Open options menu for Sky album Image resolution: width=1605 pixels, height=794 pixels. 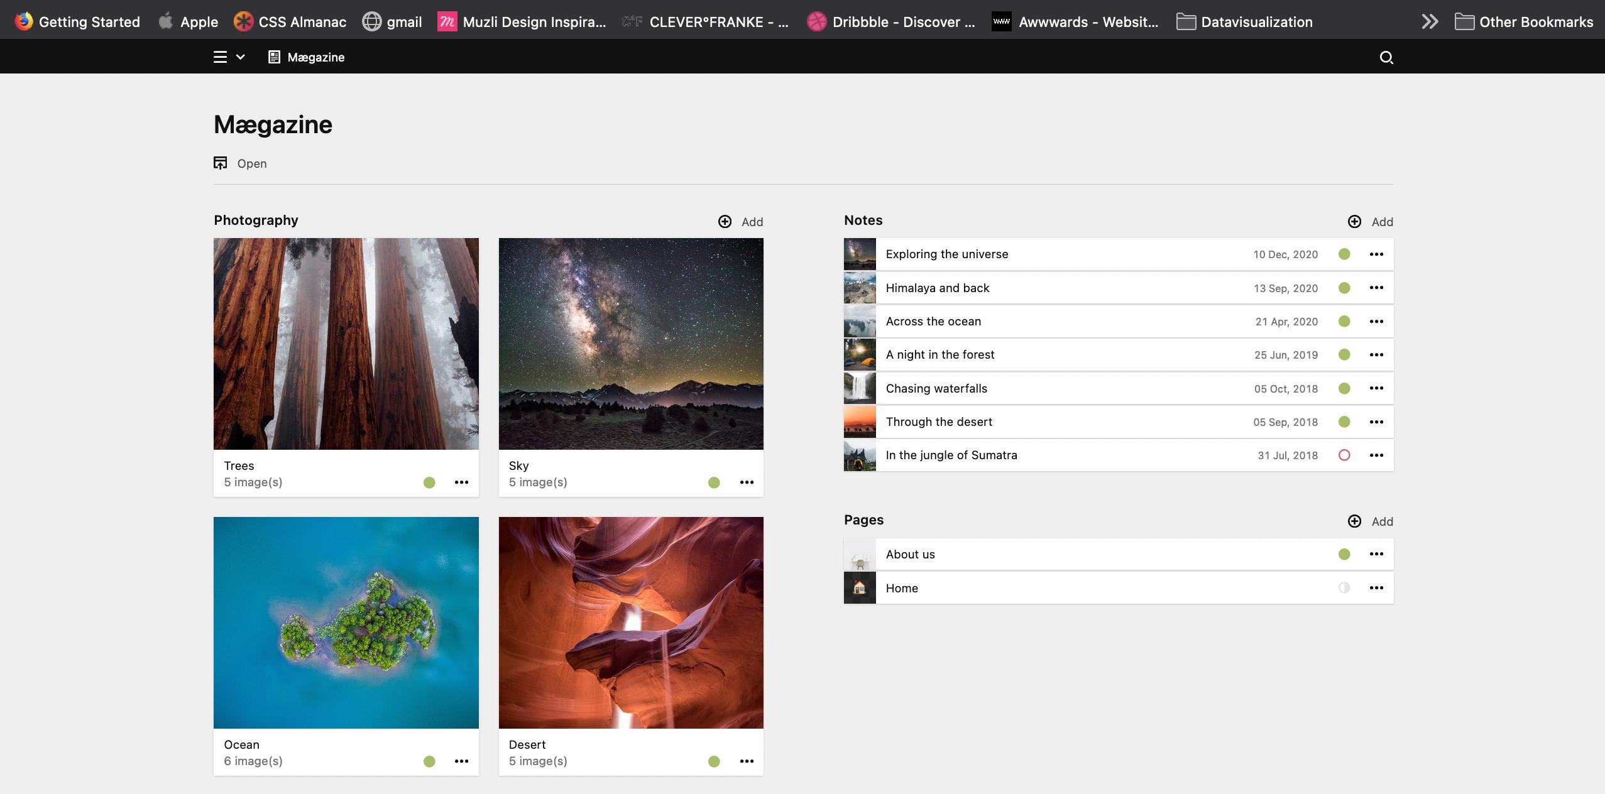747,482
